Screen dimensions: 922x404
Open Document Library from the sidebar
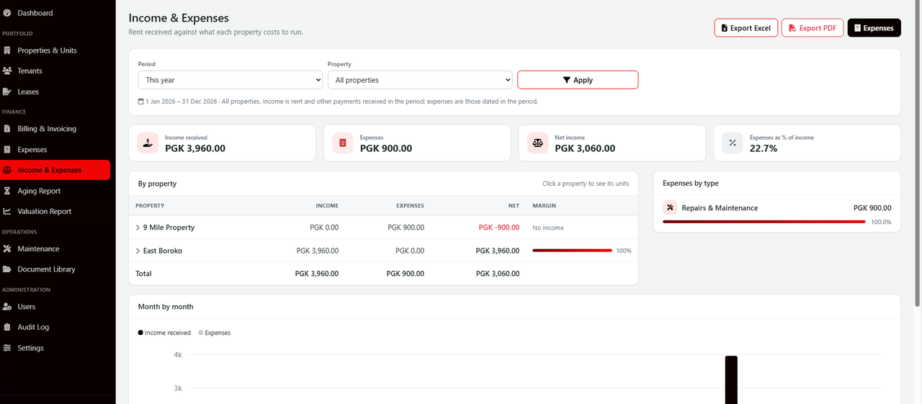[55, 269]
